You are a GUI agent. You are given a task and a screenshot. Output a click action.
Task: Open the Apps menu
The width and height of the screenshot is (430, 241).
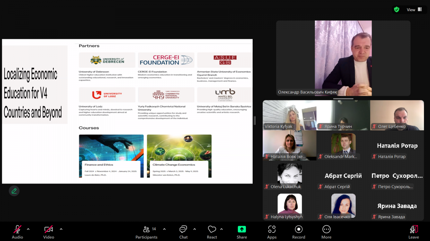click(x=272, y=231)
